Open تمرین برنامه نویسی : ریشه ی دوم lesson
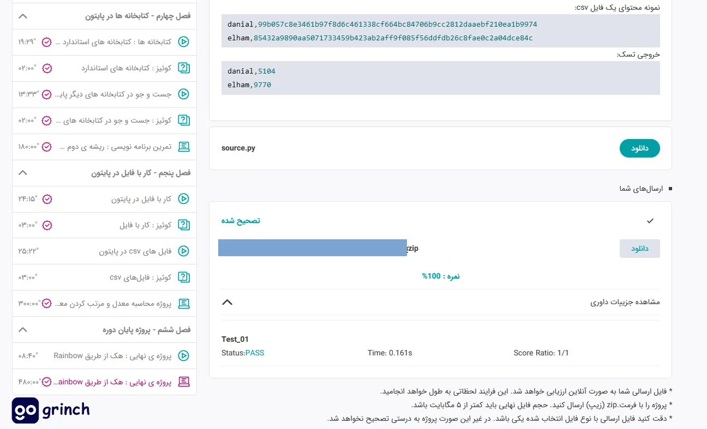707x429 pixels. [x=116, y=147]
